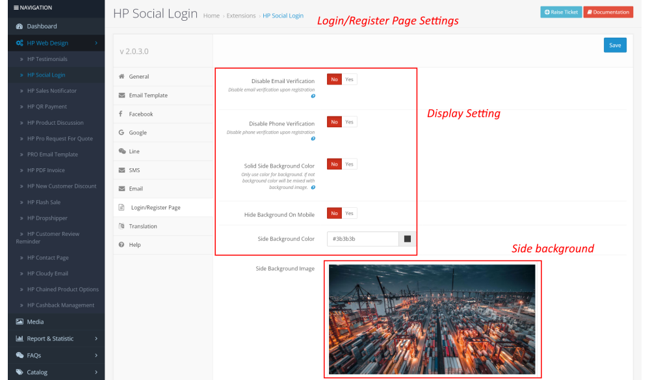Click the Side Background Color hex input
Image resolution: width=650 pixels, height=380 pixels.
363,238
